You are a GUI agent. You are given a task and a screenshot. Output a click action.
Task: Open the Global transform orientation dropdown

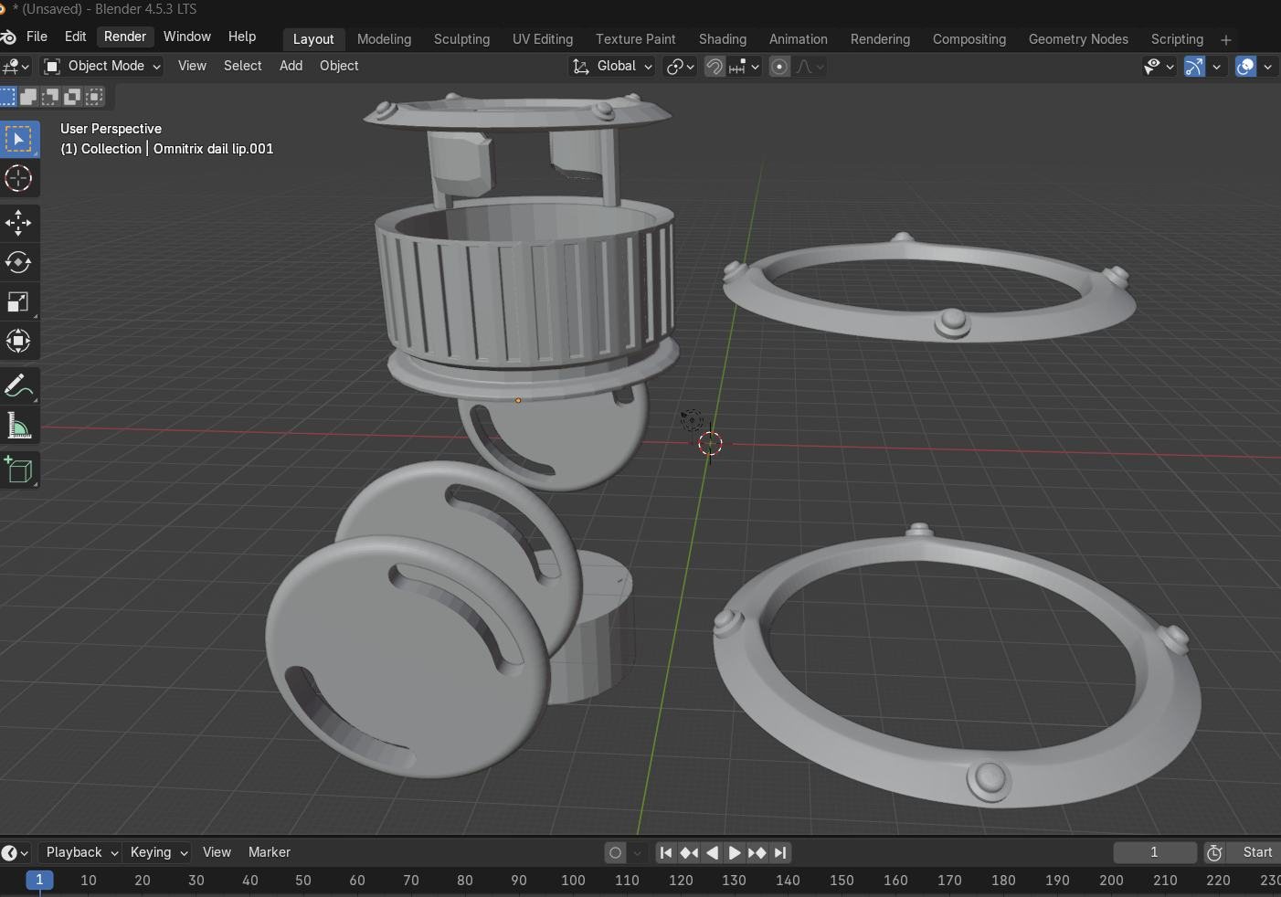click(x=612, y=66)
